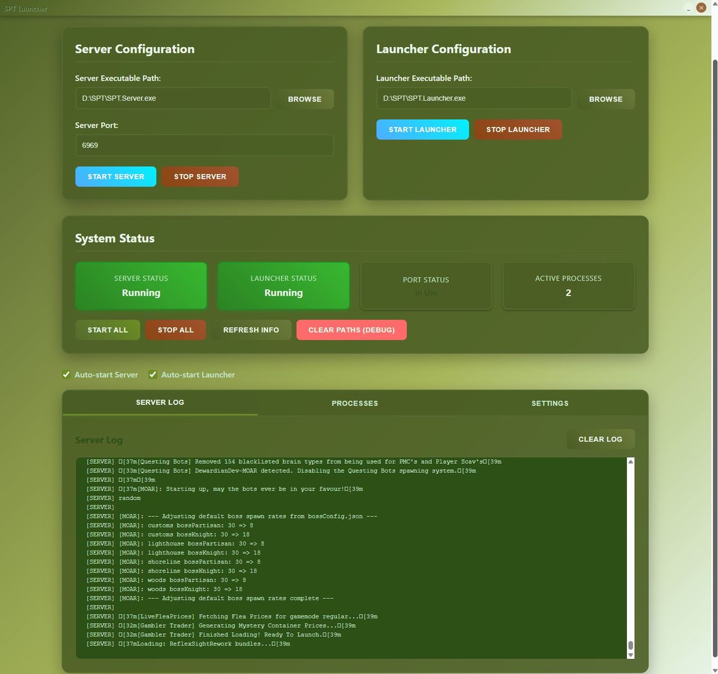This screenshot has height=674, width=718.
Task: Click the Server Executable Path field
Action: point(173,98)
